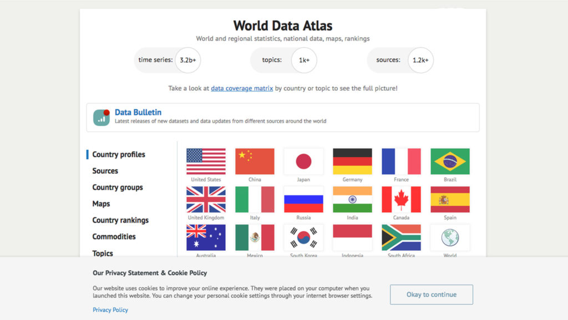Click Okay to continue button
This screenshot has width=568, height=320.
point(432,294)
